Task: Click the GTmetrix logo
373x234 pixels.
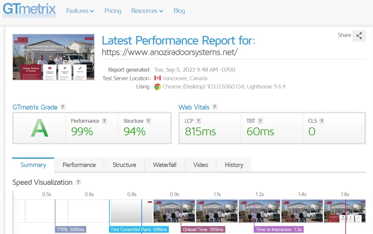Action: pos(29,10)
